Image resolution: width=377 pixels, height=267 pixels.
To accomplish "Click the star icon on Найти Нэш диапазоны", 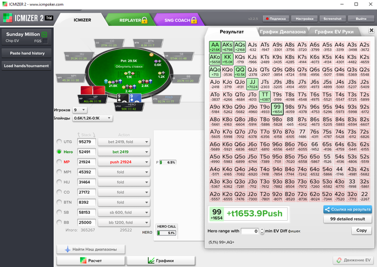I will 67,249.
